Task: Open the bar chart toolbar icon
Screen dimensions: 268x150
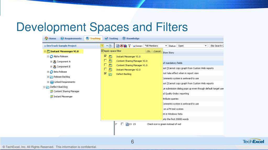Action: pyautogui.click(x=125, y=46)
